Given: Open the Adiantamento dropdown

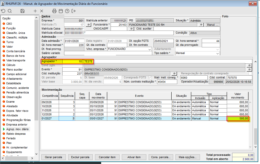Looking at the screenshot, I should point(217,49).
